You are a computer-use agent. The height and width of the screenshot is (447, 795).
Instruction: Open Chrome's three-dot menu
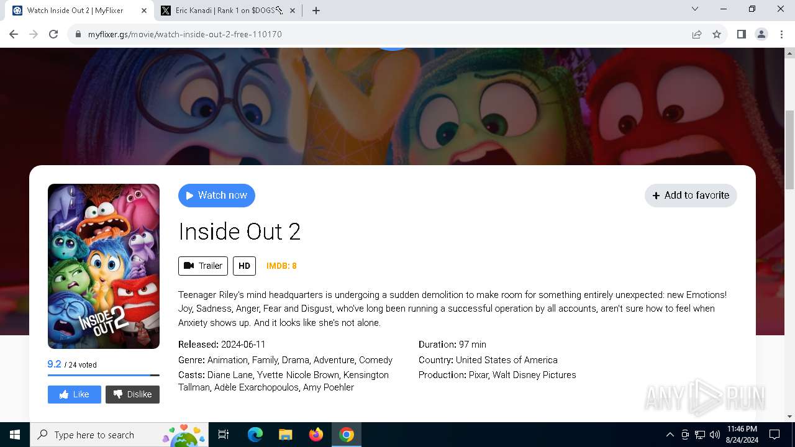click(x=781, y=34)
